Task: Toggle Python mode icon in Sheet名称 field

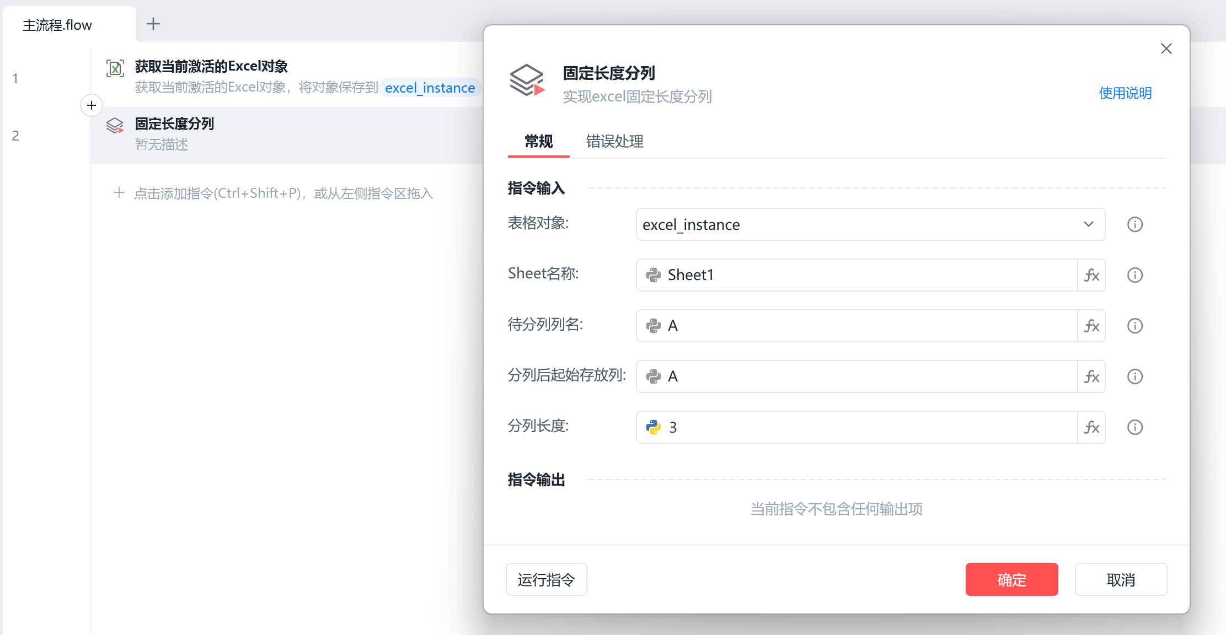Action: (x=654, y=275)
